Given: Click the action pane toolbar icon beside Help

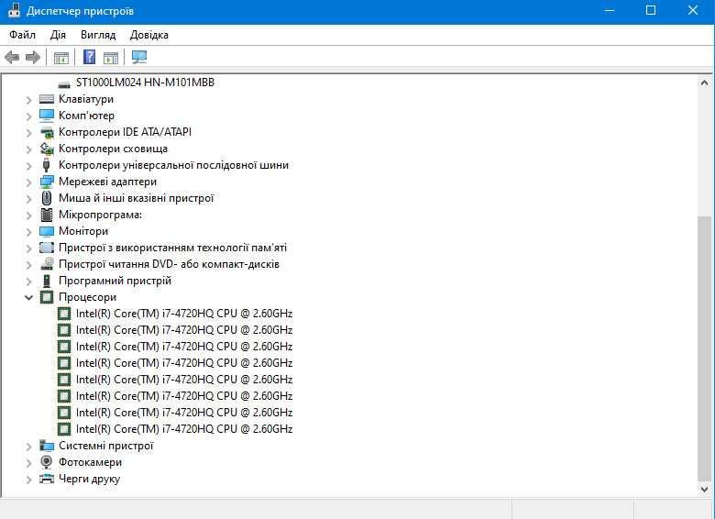Looking at the screenshot, I should click(111, 58).
